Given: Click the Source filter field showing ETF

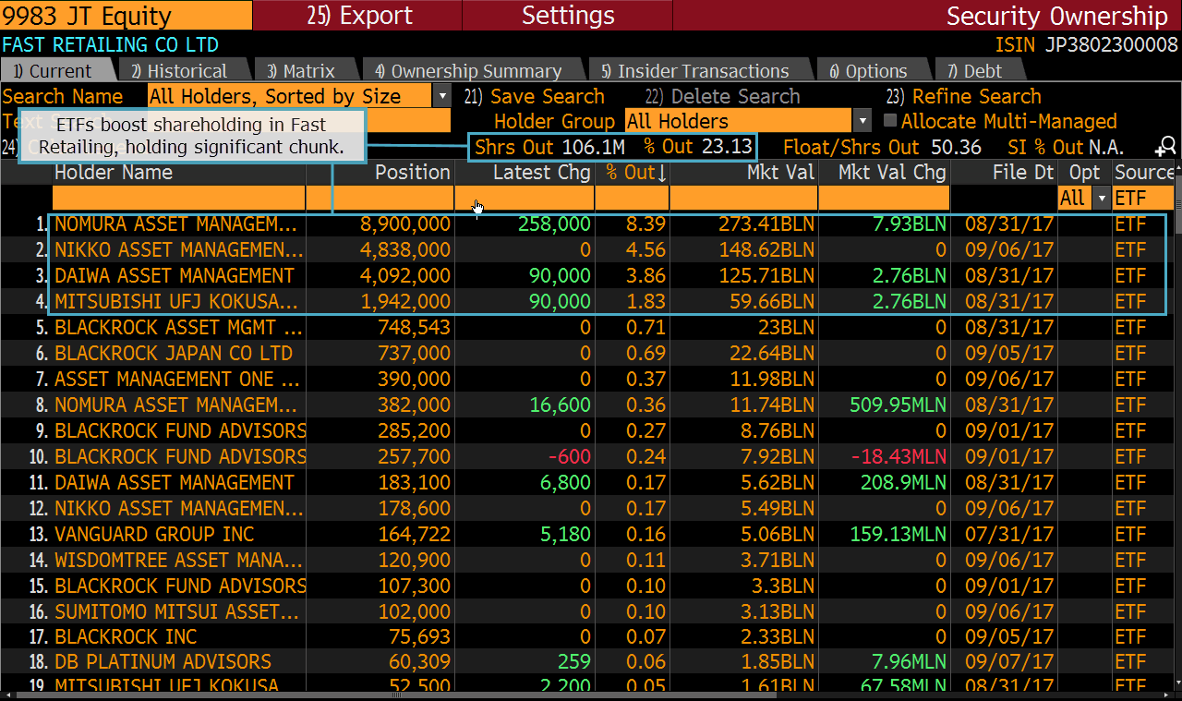Looking at the screenshot, I should pos(1143,198).
